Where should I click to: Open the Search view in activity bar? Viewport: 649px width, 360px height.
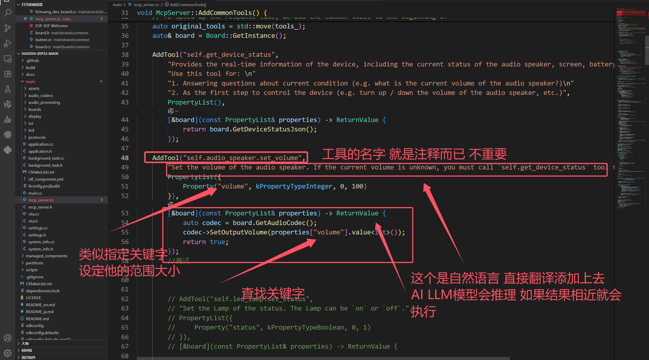tap(8, 12)
